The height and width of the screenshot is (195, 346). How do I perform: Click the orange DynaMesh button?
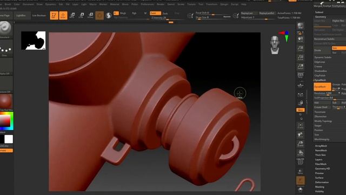322,87
